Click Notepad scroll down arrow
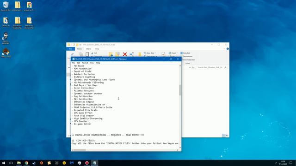The image size is (296, 166). [x=180, y=148]
